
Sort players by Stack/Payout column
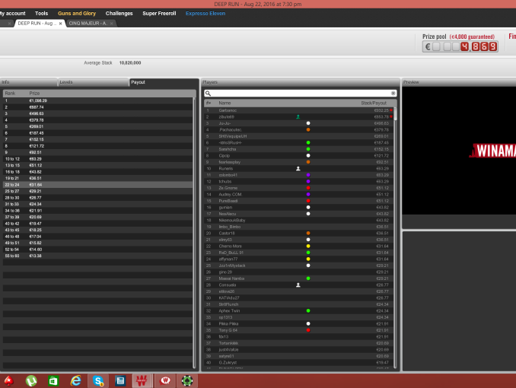click(373, 102)
